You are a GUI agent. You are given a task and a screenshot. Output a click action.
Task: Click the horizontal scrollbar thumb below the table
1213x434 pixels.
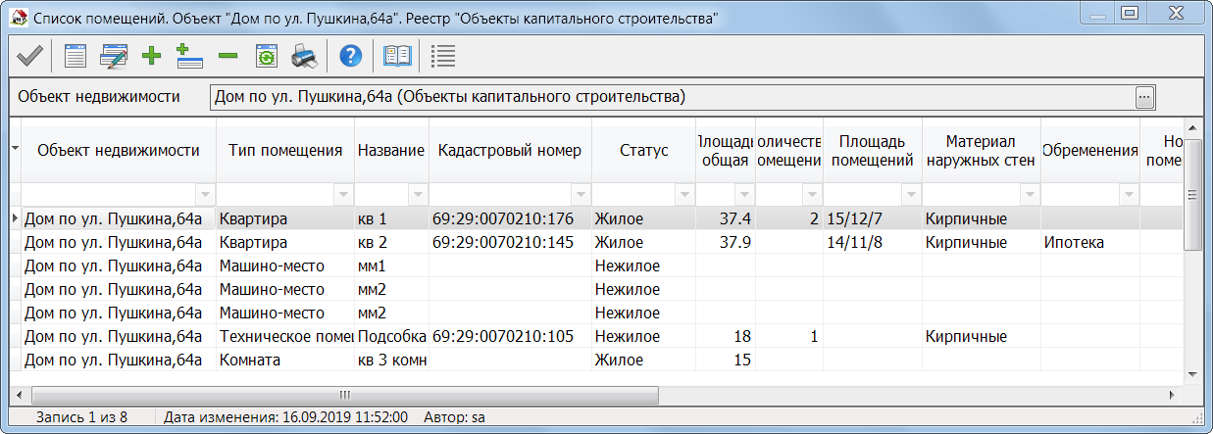(x=343, y=395)
